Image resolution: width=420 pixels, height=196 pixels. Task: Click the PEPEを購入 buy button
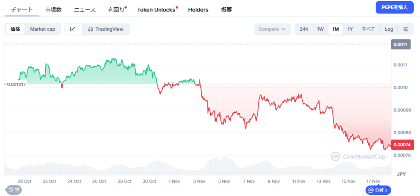pos(394,7)
